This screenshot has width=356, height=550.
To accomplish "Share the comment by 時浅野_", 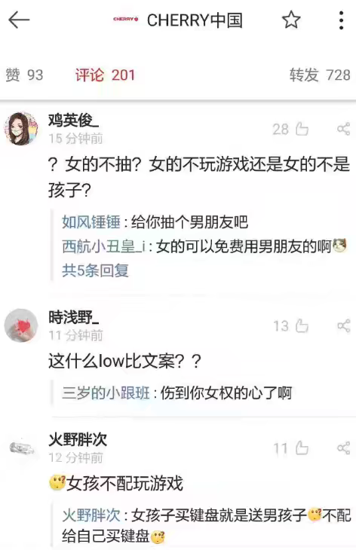I will (343, 325).
